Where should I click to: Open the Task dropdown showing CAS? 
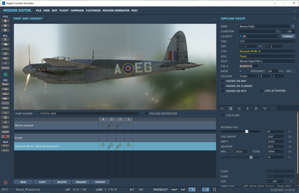[267, 41]
